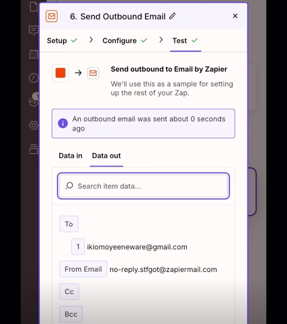
Task: Open the Configure step tab
Action: [125, 41]
